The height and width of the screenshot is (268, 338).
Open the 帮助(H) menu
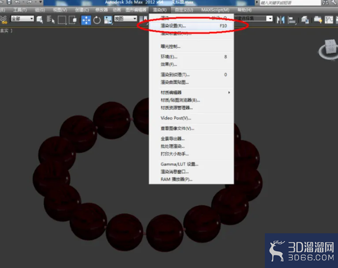pos(244,10)
